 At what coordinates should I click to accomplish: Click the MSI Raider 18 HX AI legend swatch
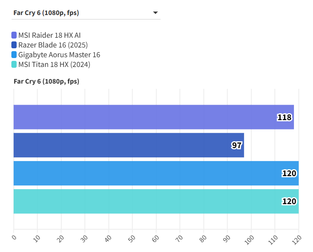(x=14, y=35)
